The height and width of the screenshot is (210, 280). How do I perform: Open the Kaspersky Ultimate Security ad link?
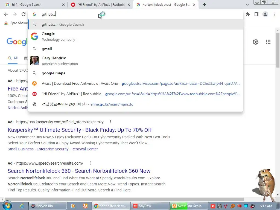(80, 130)
